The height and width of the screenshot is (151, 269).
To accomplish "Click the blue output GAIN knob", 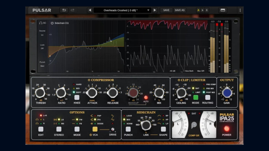I will coord(227,93).
